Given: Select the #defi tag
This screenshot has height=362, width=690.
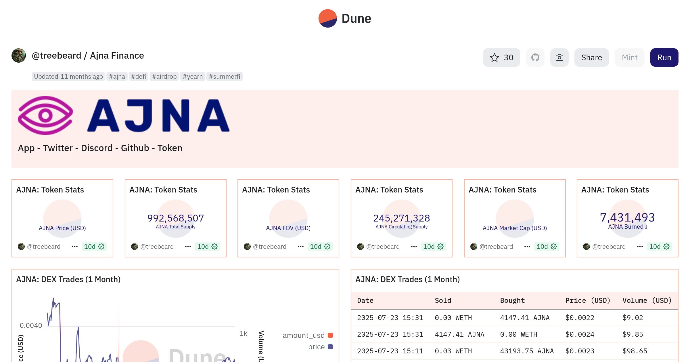Looking at the screenshot, I should [x=139, y=76].
